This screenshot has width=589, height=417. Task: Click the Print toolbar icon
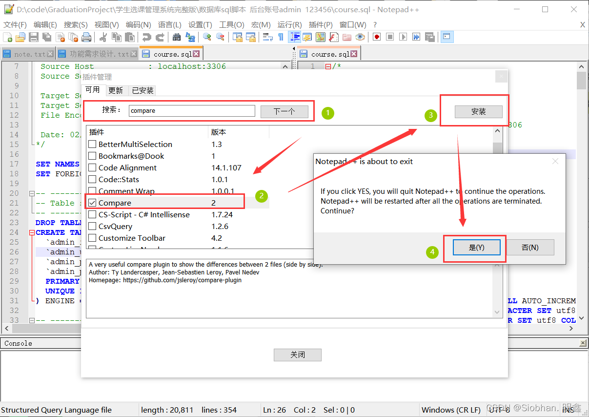86,37
